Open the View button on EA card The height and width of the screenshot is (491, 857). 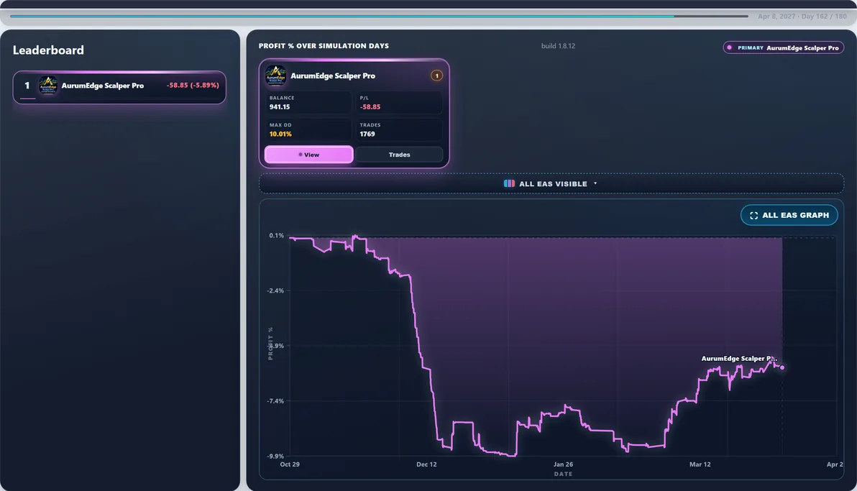point(309,155)
